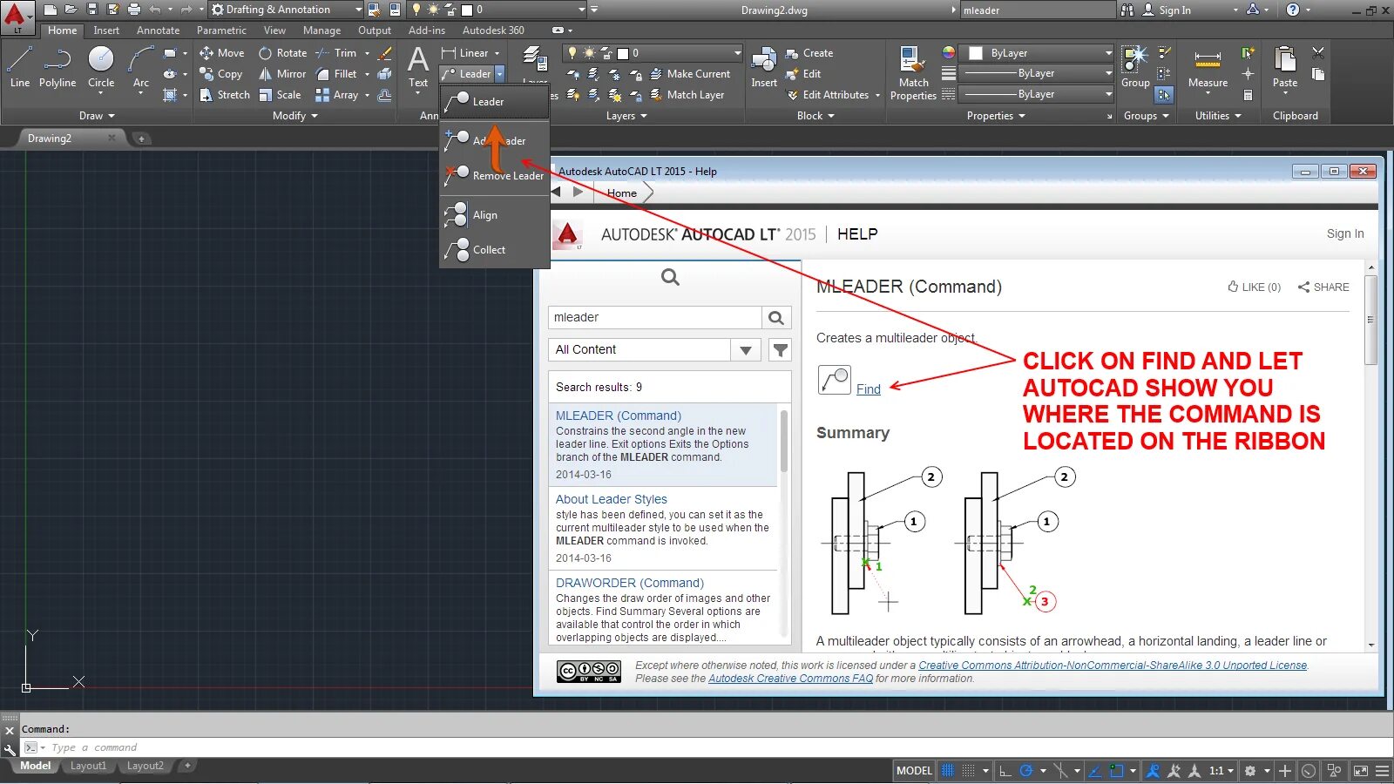Open the Manage ribbon tab
The height and width of the screenshot is (784, 1394).
click(x=321, y=30)
